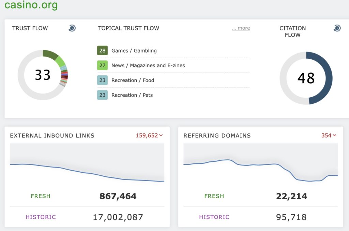349x231 pixels.
Task: Select the Games / Gambling score badge 28
Action: pos(102,50)
